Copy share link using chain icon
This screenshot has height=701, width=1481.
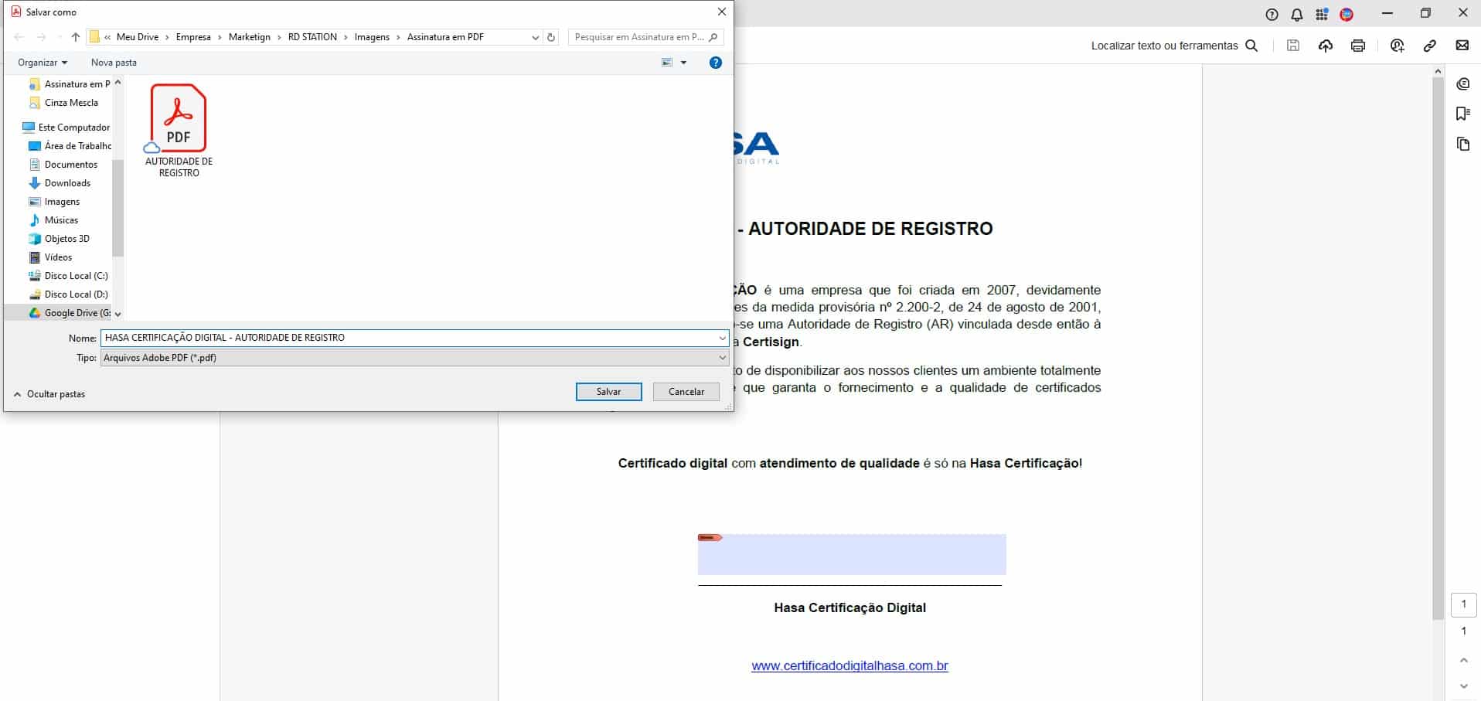[x=1430, y=46]
